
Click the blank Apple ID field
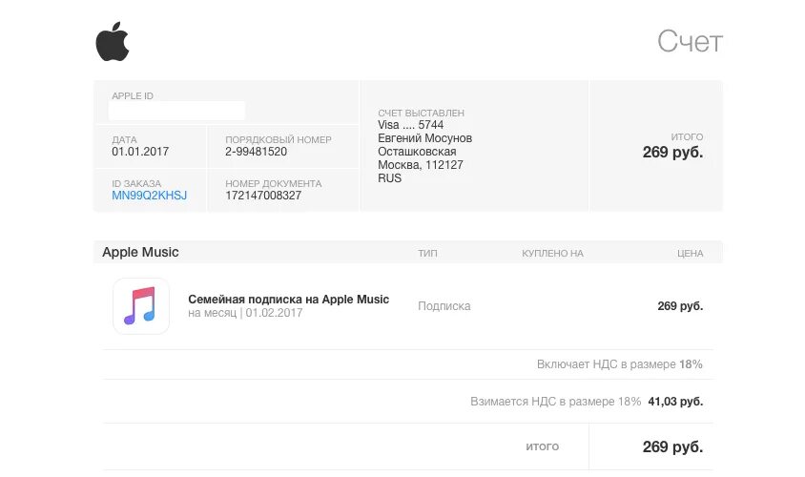click(176, 111)
